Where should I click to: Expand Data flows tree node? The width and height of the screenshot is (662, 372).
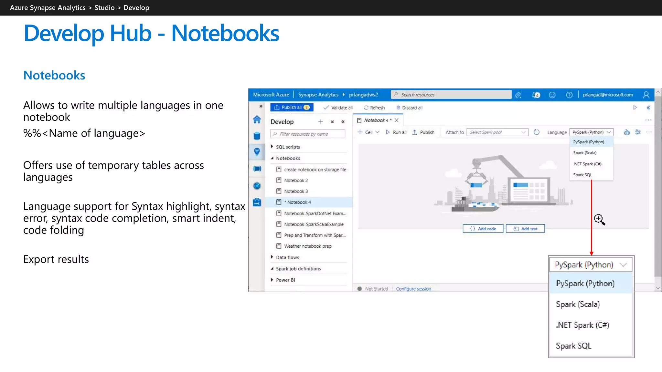[272, 257]
